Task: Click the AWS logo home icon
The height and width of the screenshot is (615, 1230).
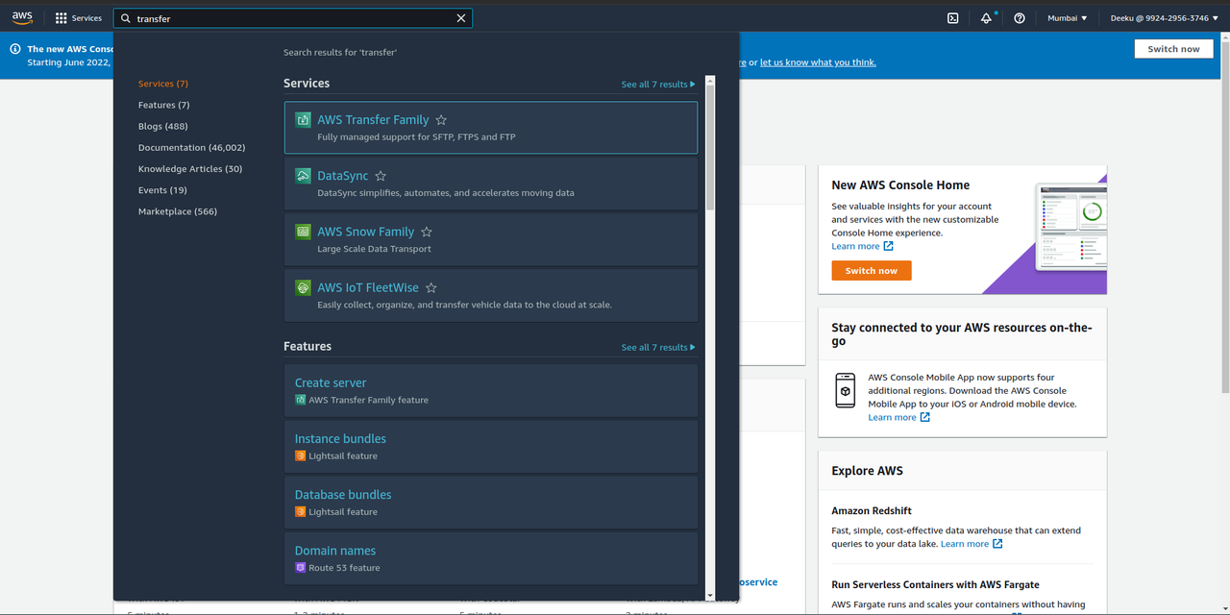Action: tap(22, 17)
